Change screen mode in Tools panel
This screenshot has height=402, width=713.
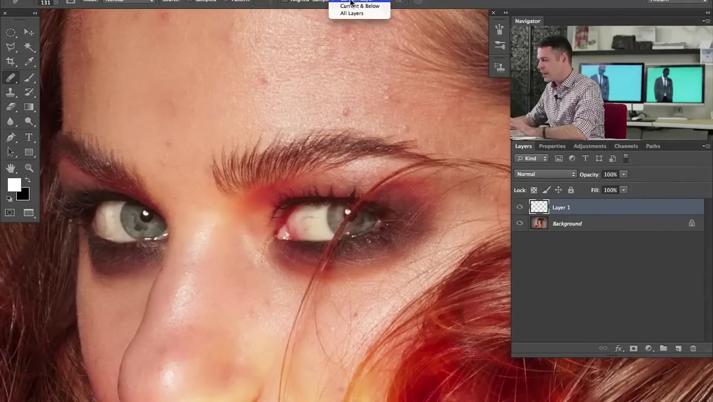(29, 212)
